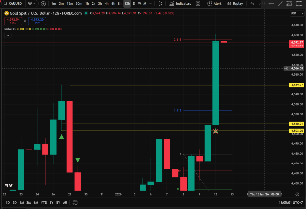Click the green up-triangle marker
The image size is (306, 209).
click(x=62, y=137)
